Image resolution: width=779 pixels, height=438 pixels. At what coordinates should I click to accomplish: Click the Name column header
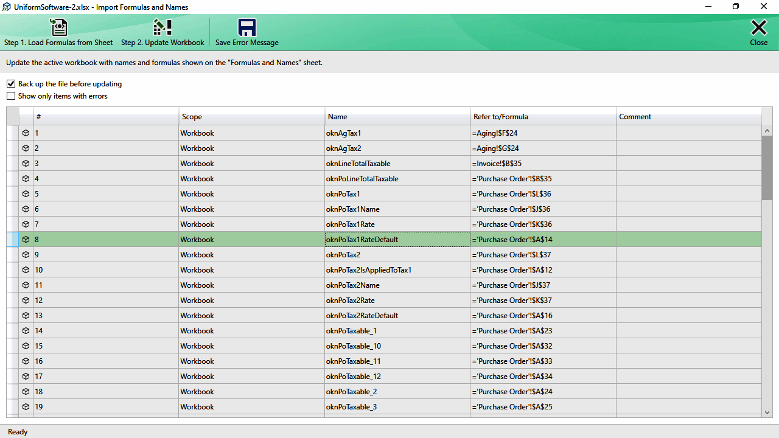[x=397, y=117]
